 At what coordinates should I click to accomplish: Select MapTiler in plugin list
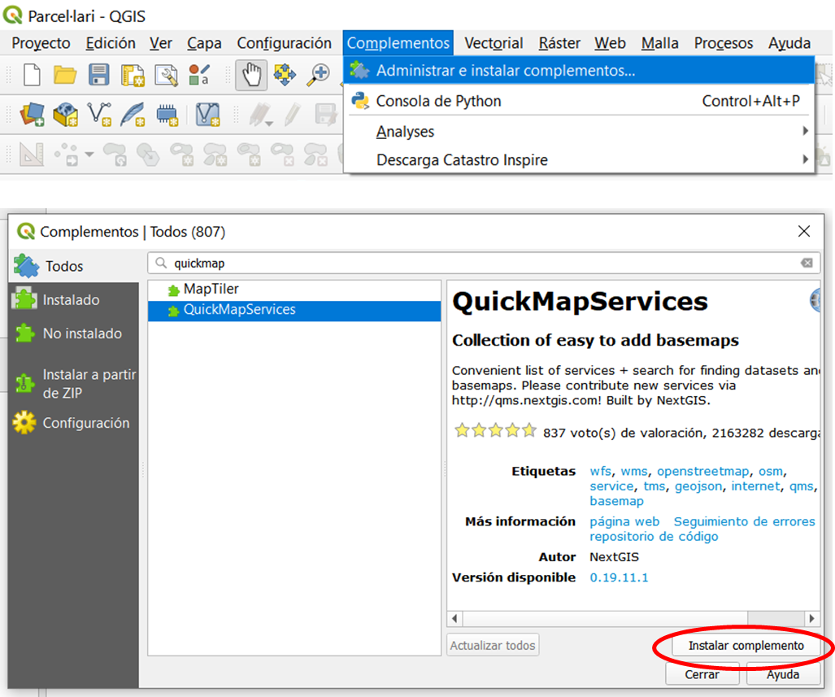point(294,289)
